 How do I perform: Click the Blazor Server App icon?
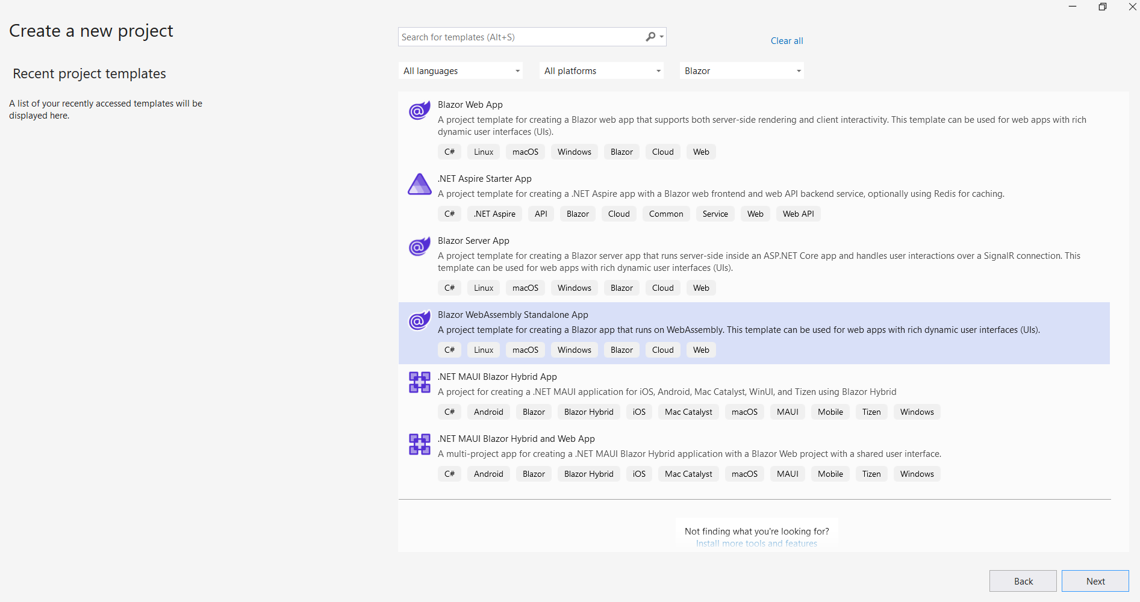(419, 247)
